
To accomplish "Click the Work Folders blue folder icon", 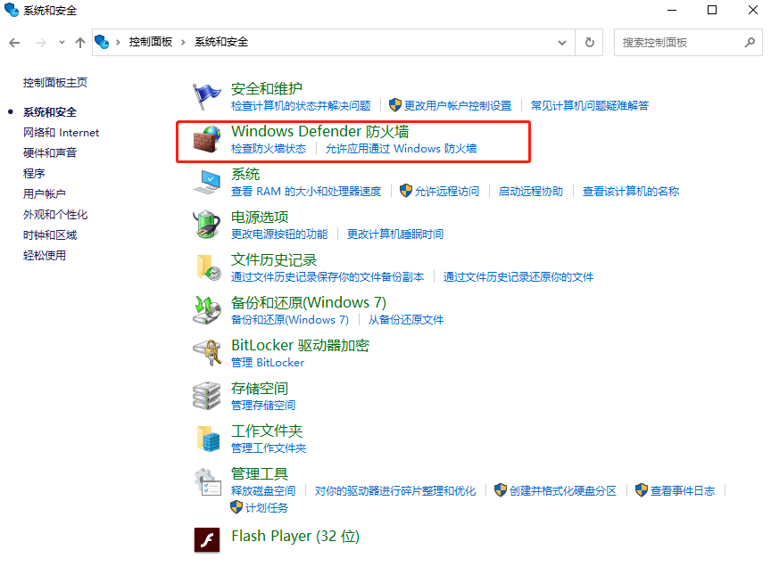I will coord(207,437).
